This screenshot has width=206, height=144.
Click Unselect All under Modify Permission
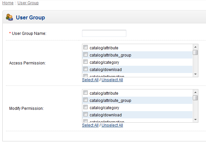click(112, 125)
